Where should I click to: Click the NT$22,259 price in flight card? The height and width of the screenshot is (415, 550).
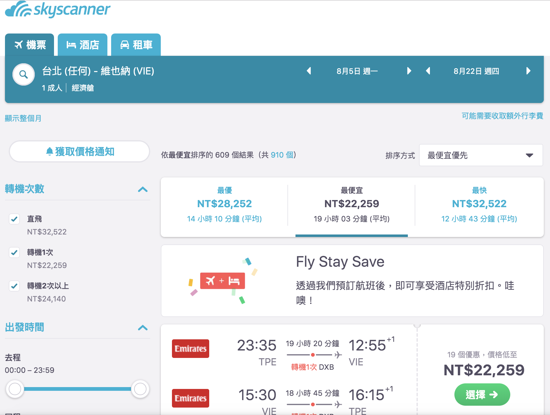point(484,370)
